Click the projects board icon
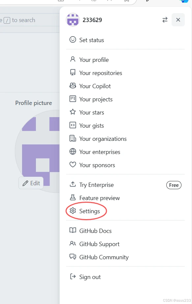 72,99
